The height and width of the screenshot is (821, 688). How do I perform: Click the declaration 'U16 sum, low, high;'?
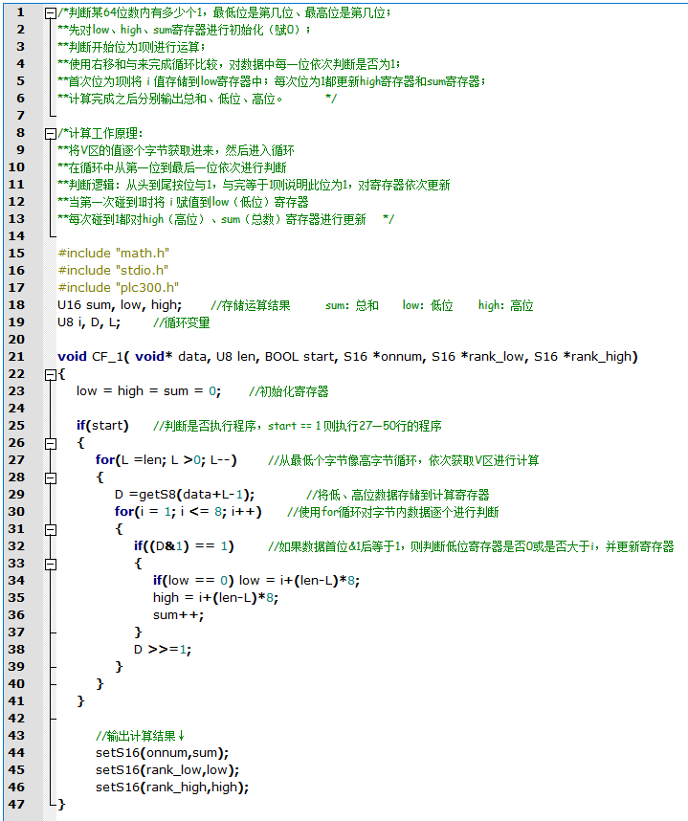(120, 304)
